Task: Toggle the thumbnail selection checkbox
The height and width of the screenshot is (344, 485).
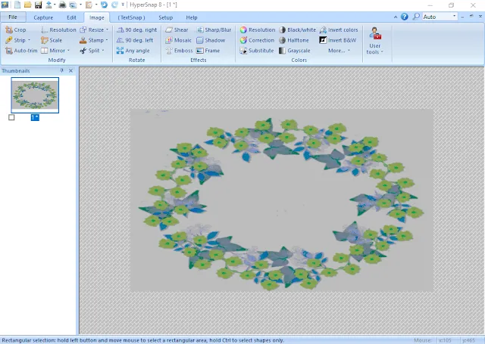Action: 11,117
